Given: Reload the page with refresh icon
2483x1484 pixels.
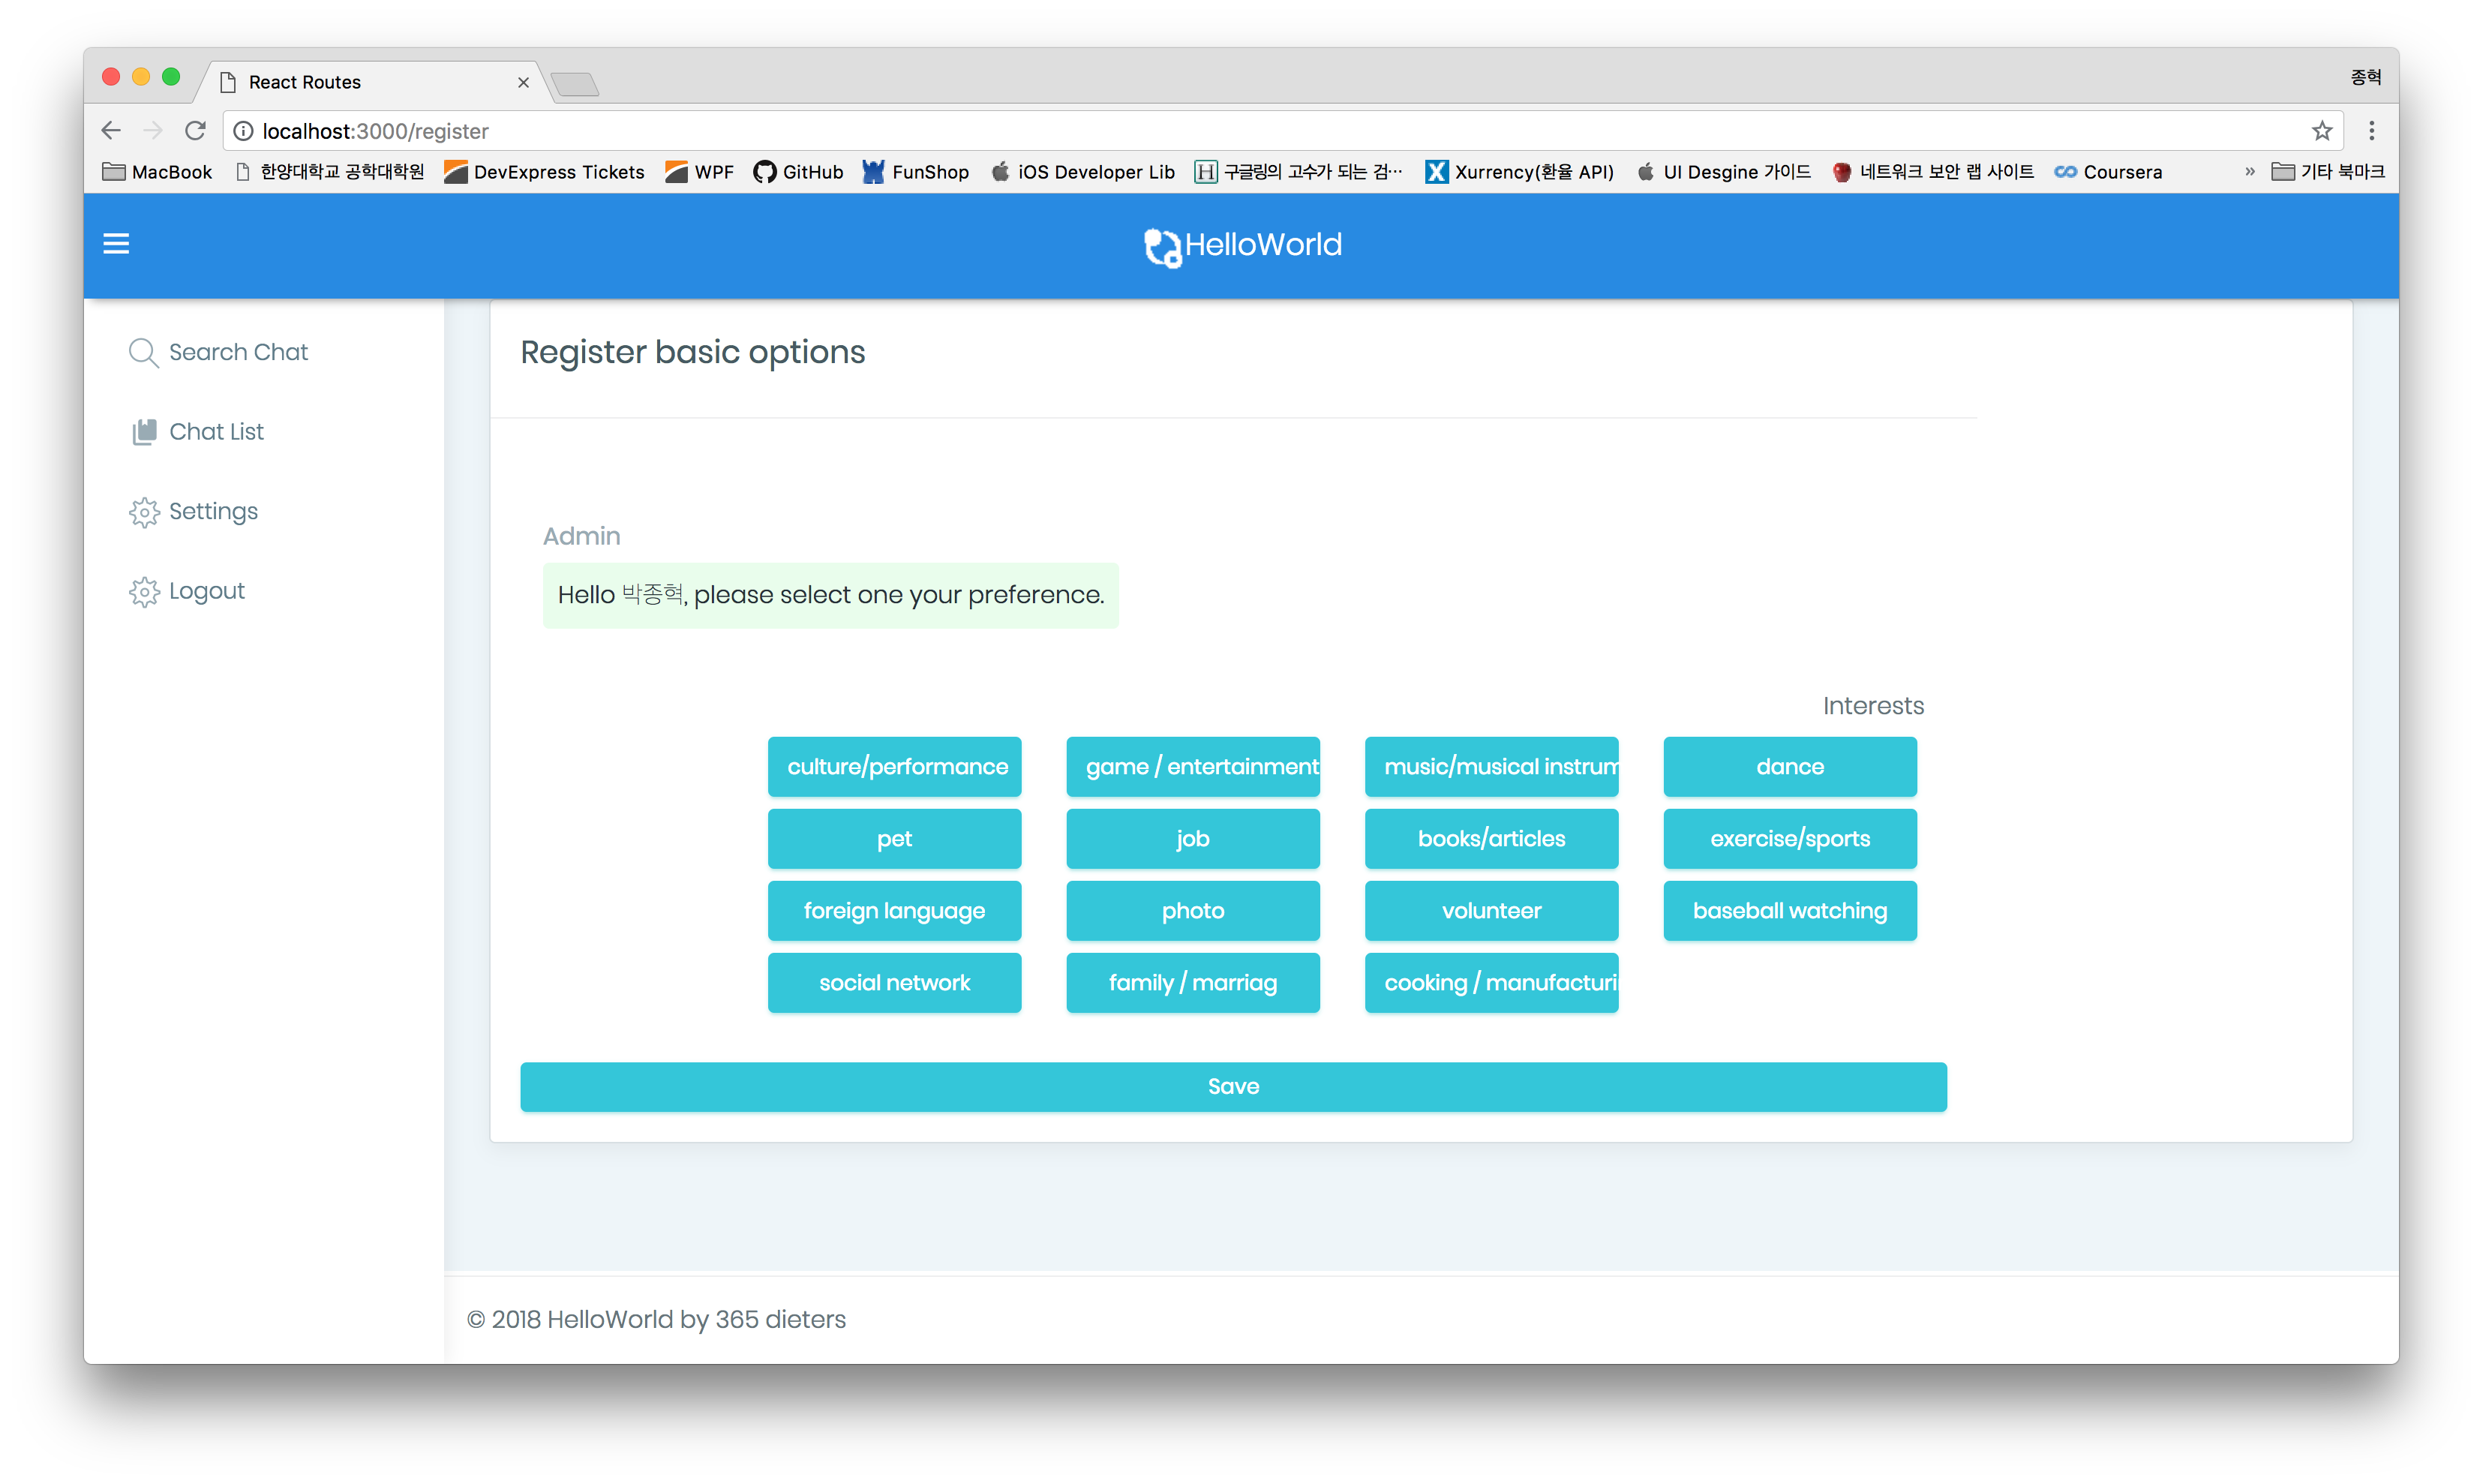Looking at the screenshot, I should [196, 131].
